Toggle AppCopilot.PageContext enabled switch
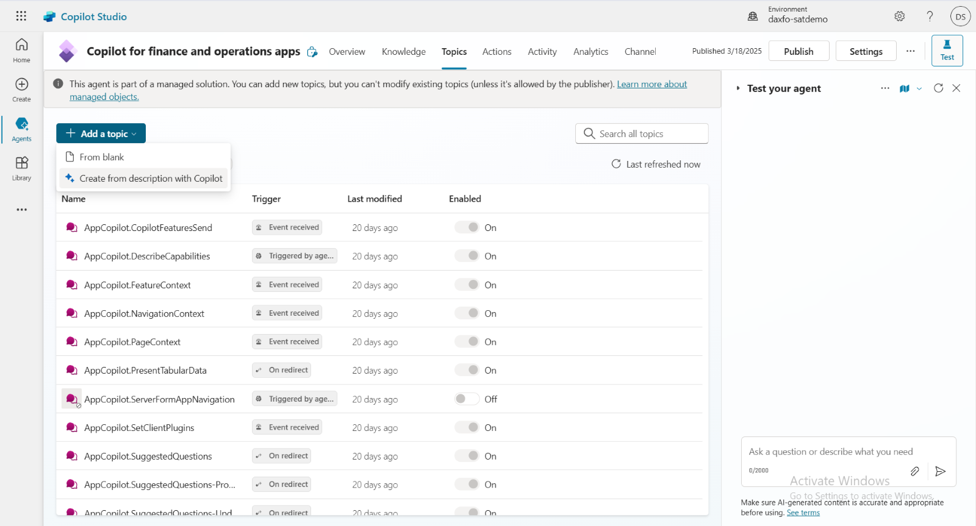The image size is (976, 526). [x=467, y=342]
